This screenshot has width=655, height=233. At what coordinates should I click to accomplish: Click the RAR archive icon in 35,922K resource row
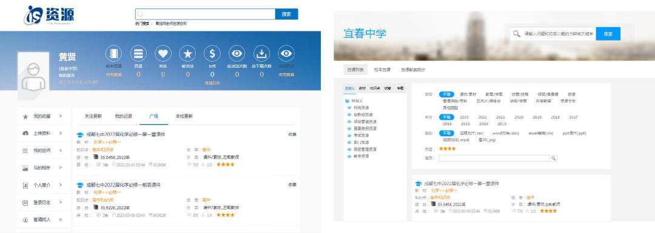point(96,208)
